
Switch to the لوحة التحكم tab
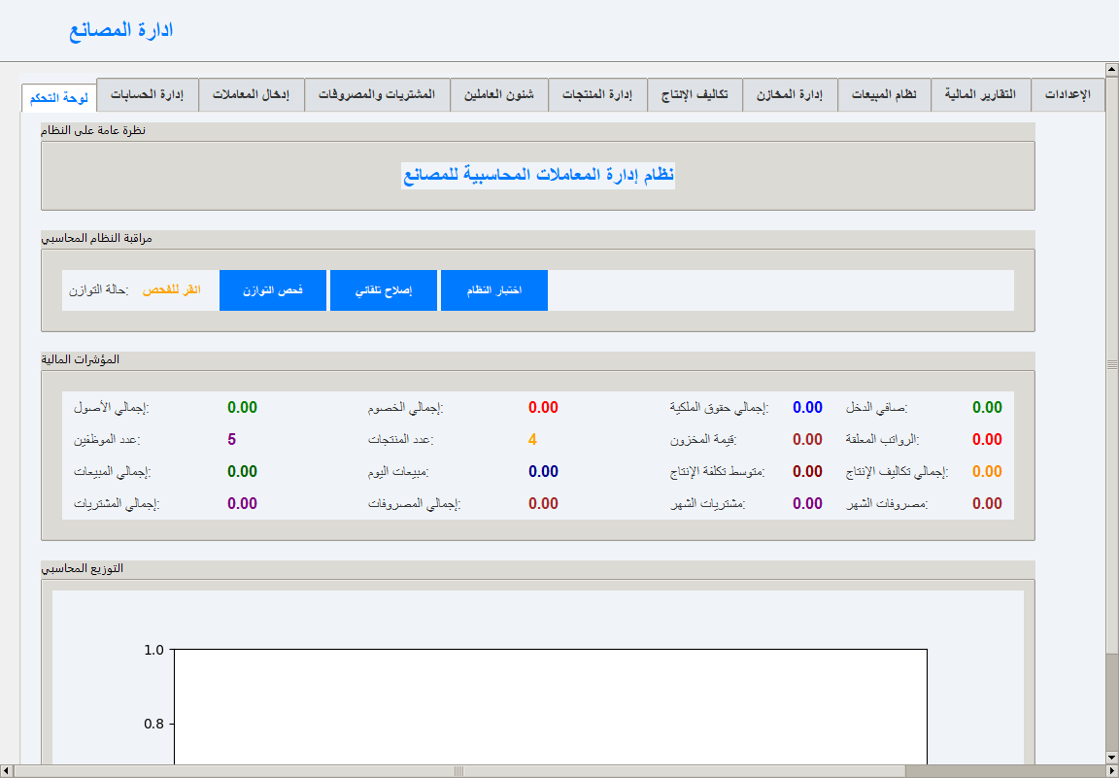click(58, 98)
